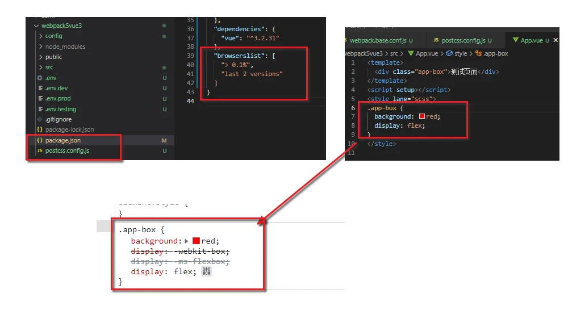Viewport: 568px width, 310px height.
Task: Click line number 44 in package.json editor
Action: pyautogui.click(x=190, y=101)
